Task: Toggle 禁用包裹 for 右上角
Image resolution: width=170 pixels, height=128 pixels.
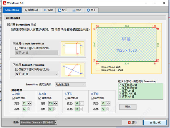Action: [40, 98]
